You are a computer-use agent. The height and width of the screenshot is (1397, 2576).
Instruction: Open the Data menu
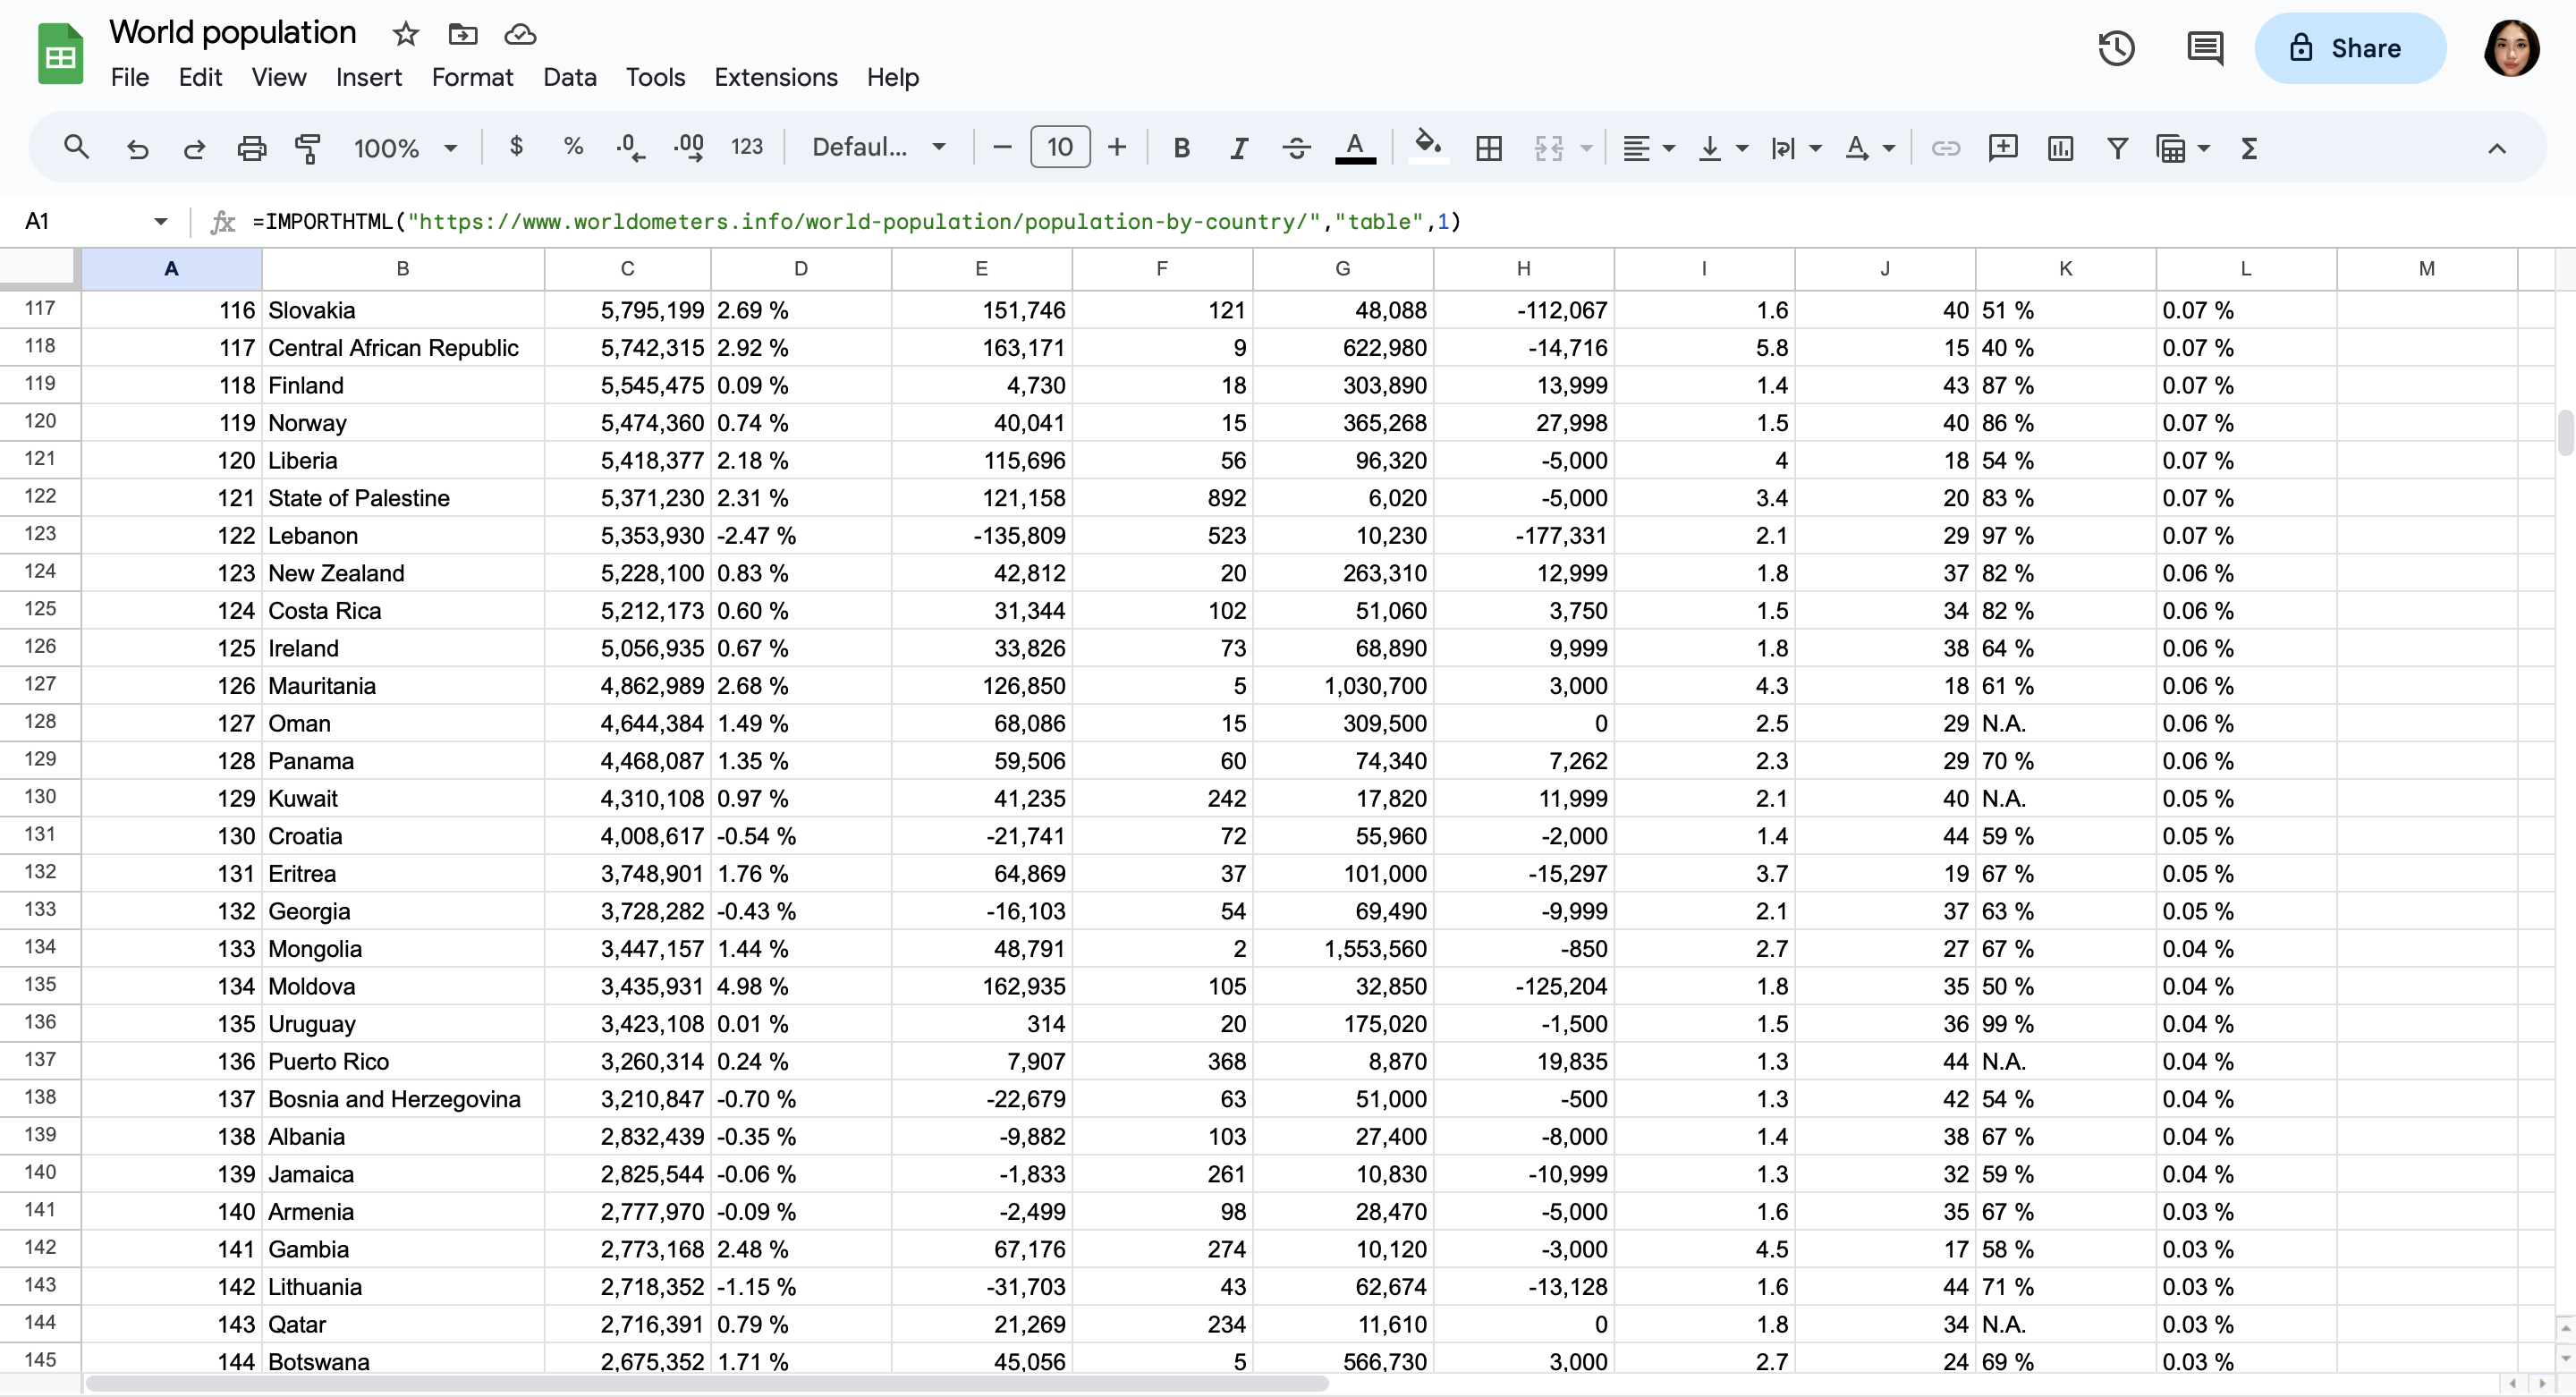tap(569, 77)
